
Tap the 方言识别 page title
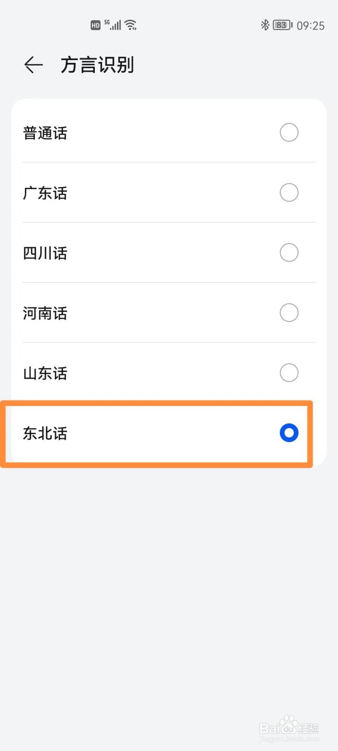(x=97, y=65)
